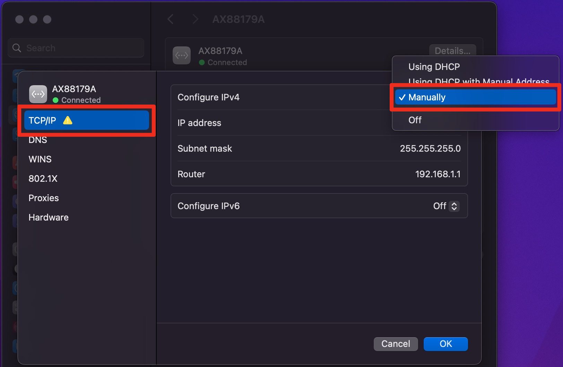Switch to the DNS tab
The width and height of the screenshot is (563, 367).
(38, 140)
